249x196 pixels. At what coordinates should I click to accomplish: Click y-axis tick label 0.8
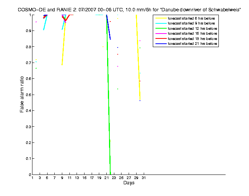point(28,47)
